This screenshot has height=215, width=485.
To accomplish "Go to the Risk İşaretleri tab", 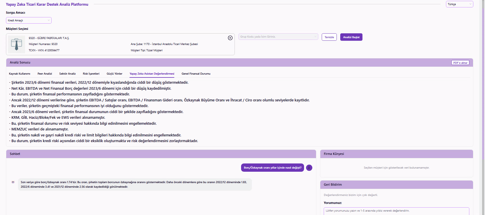I will tap(91, 74).
